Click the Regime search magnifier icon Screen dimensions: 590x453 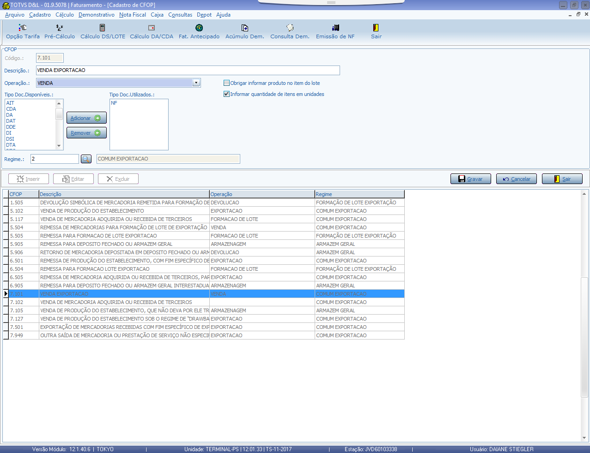click(86, 159)
